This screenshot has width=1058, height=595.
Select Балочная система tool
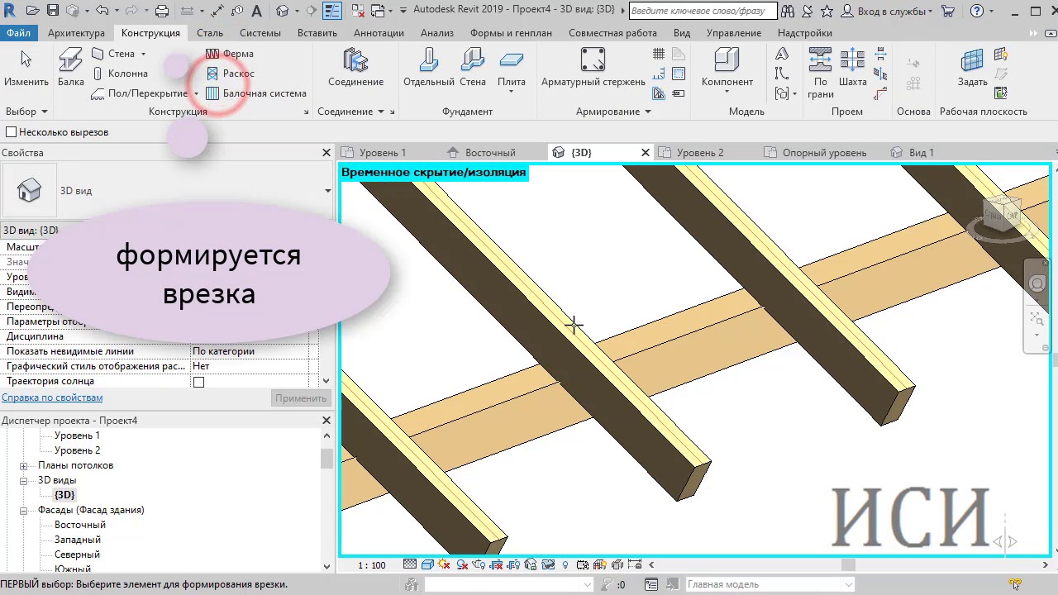tap(256, 93)
